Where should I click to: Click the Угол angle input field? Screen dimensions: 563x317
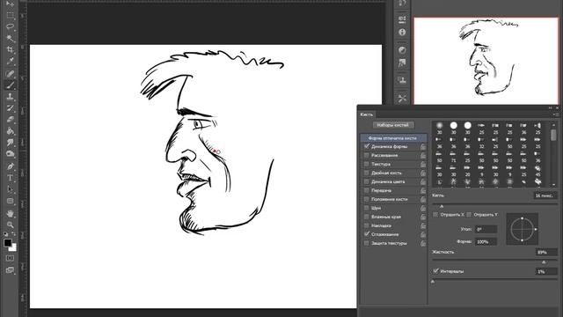tap(486, 229)
